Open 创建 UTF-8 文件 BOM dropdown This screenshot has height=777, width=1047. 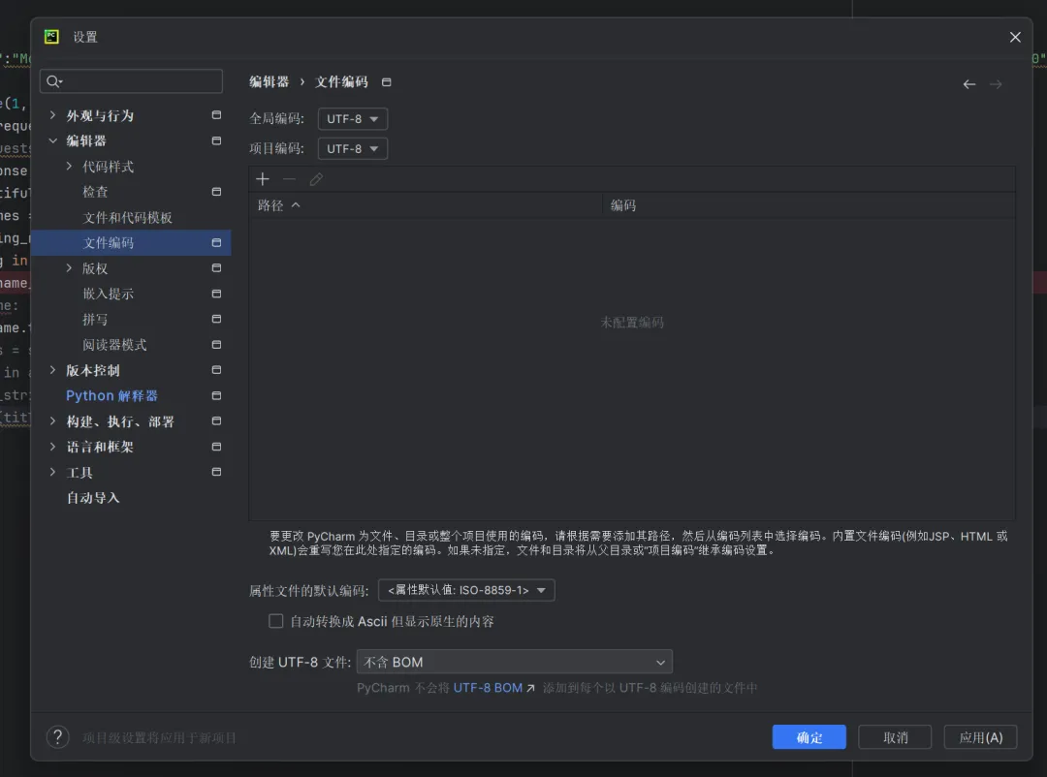[514, 662]
